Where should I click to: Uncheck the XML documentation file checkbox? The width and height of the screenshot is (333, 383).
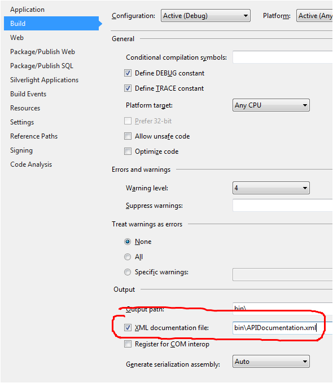(x=128, y=328)
